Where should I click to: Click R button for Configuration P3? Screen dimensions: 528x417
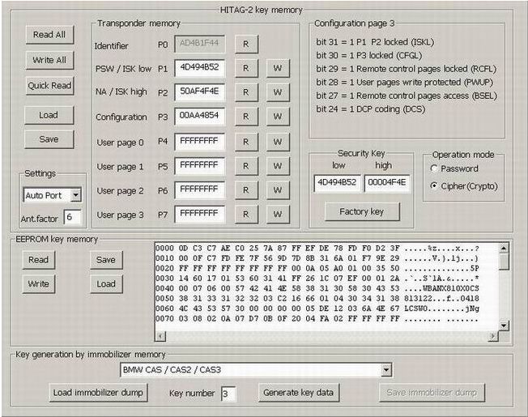[x=245, y=116]
